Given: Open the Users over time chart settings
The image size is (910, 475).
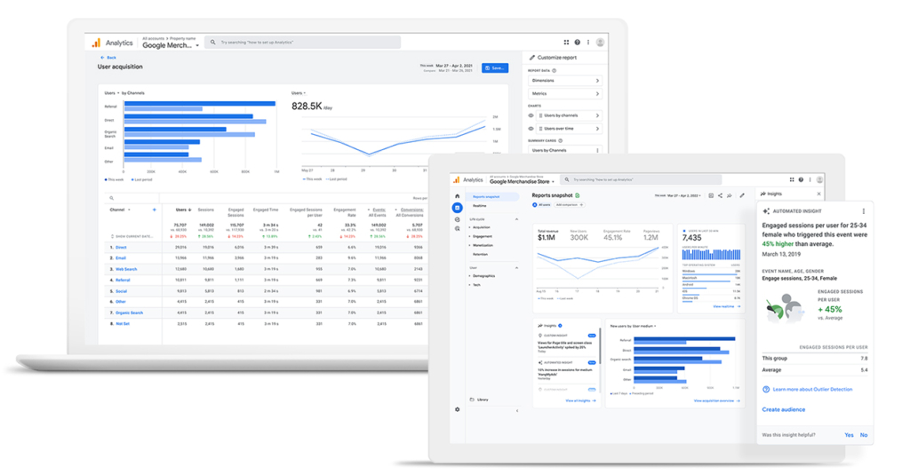Looking at the screenshot, I should coord(569,129).
